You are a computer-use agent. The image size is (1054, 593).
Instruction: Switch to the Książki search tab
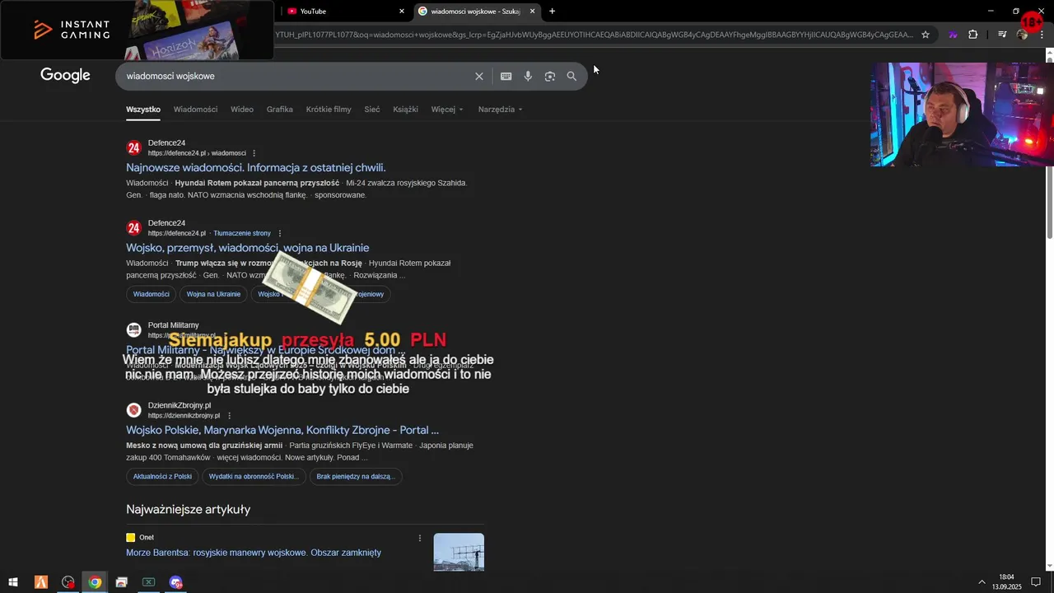405,110
